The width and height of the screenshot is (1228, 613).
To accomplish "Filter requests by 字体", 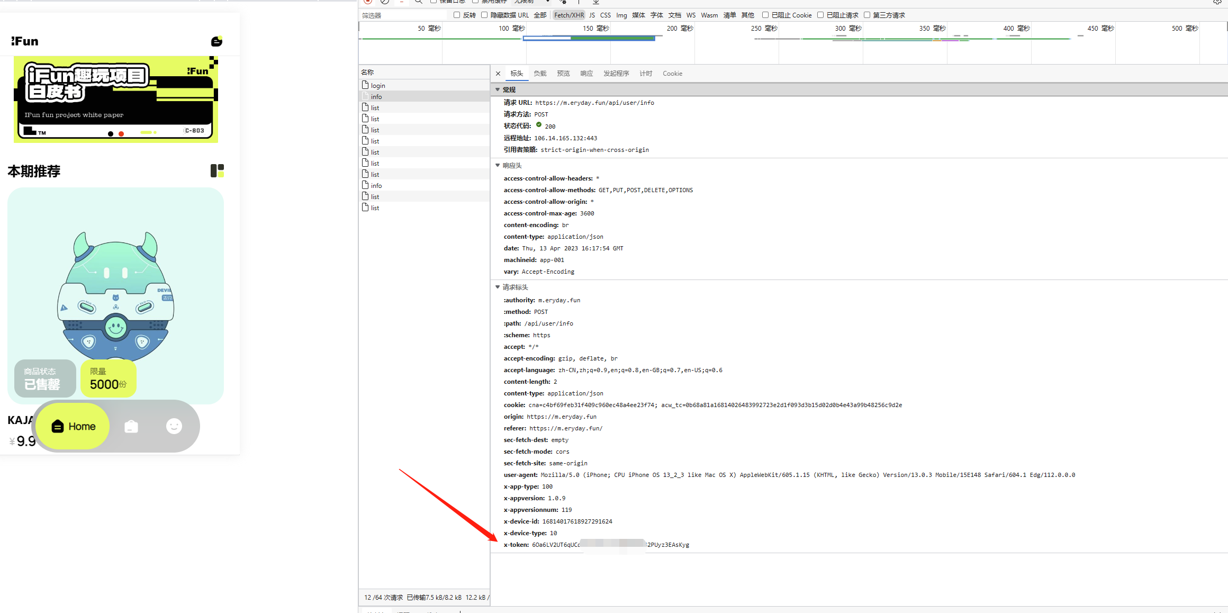I will click(x=656, y=15).
